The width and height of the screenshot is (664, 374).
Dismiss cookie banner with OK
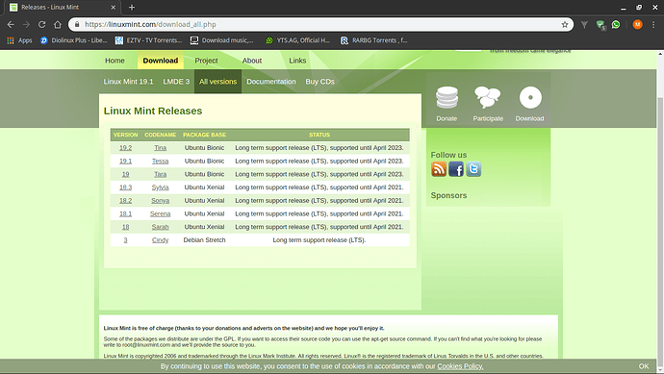[x=644, y=366]
